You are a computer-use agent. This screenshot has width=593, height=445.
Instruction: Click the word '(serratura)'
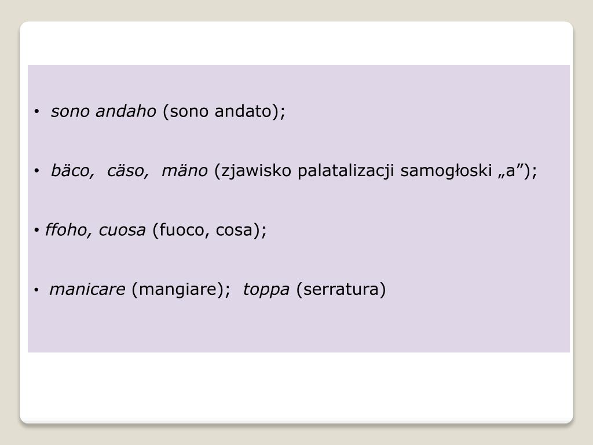pos(341,290)
